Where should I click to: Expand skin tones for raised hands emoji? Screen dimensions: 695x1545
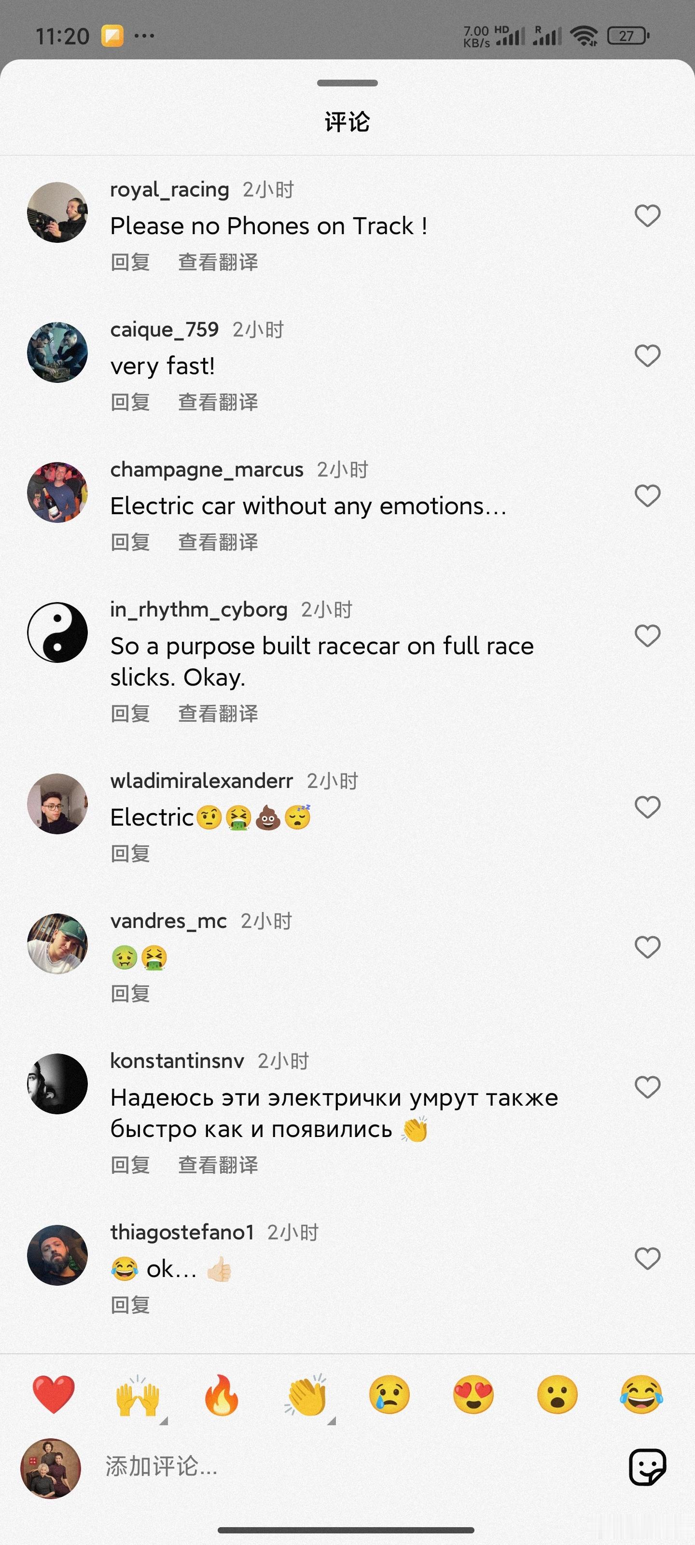(164, 1420)
